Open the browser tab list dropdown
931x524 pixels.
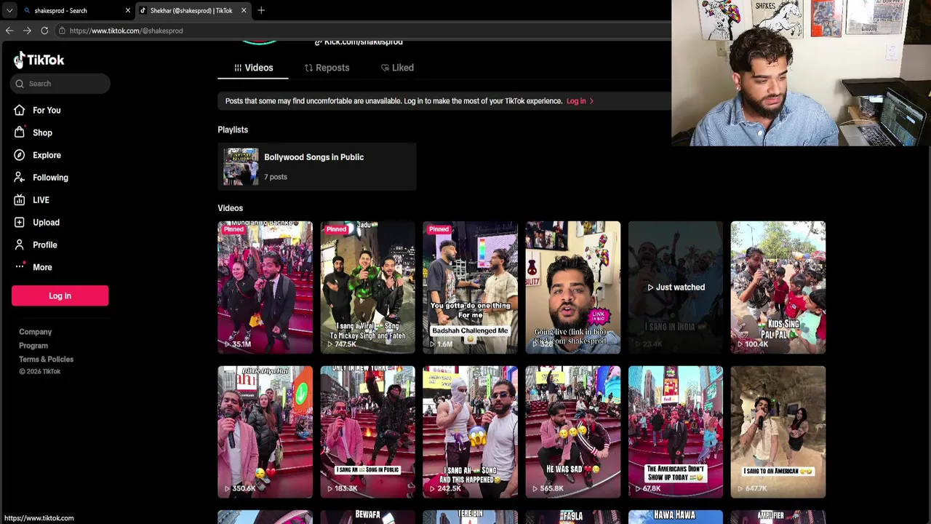click(9, 10)
